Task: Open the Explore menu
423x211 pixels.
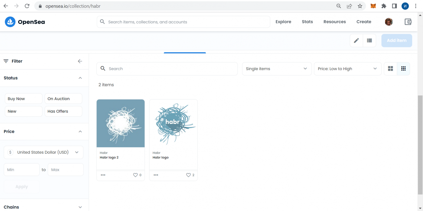Action: 283,22
